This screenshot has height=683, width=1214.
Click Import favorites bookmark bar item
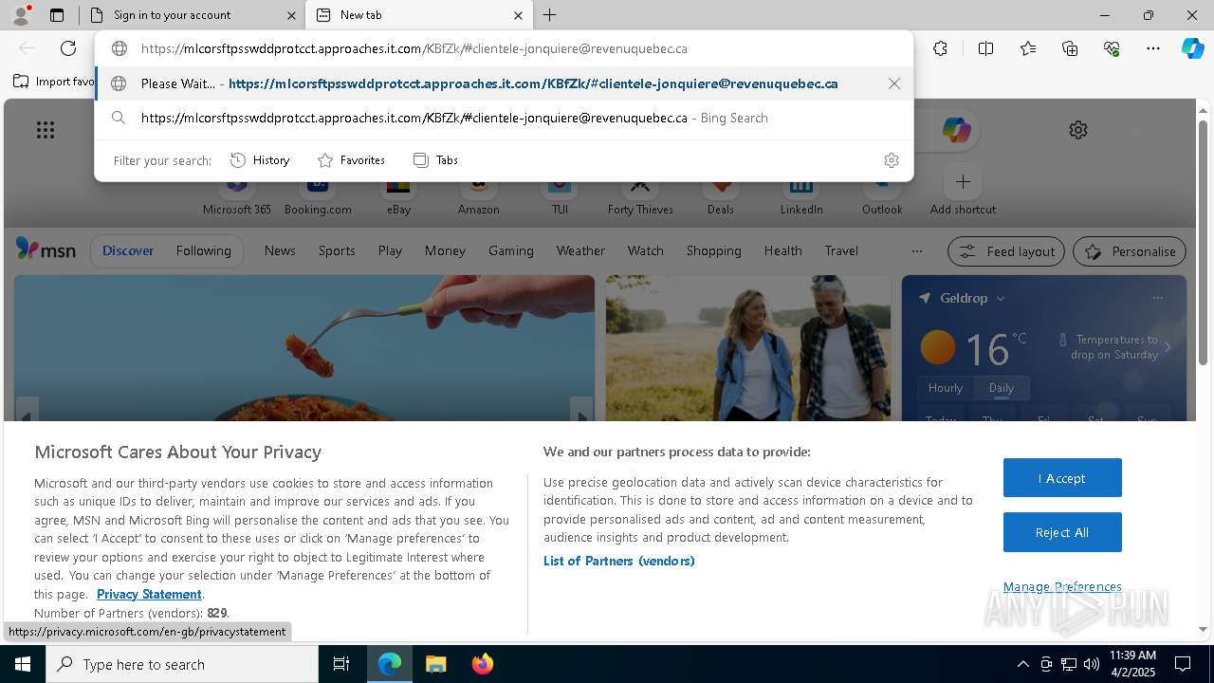click(x=54, y=82)
